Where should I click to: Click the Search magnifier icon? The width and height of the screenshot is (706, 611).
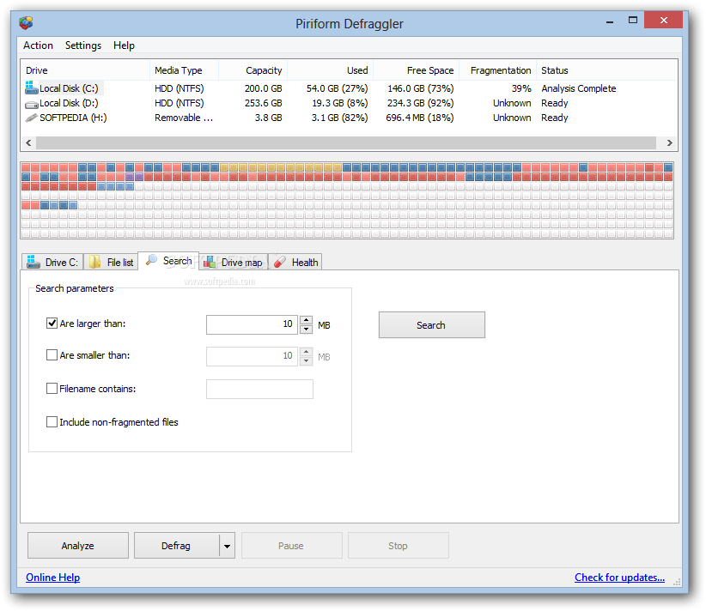[x=151, y=260]
